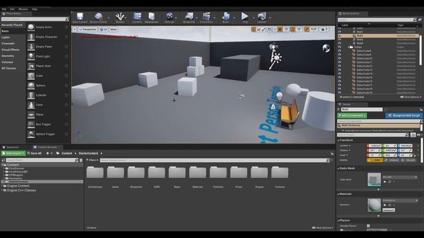Open the viewport options dropdown arrow

[75, 29]
